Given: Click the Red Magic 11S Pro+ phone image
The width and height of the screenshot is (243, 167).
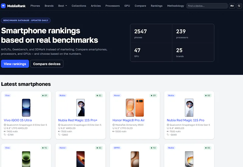Looking at the screenshot, I should 80,108.
